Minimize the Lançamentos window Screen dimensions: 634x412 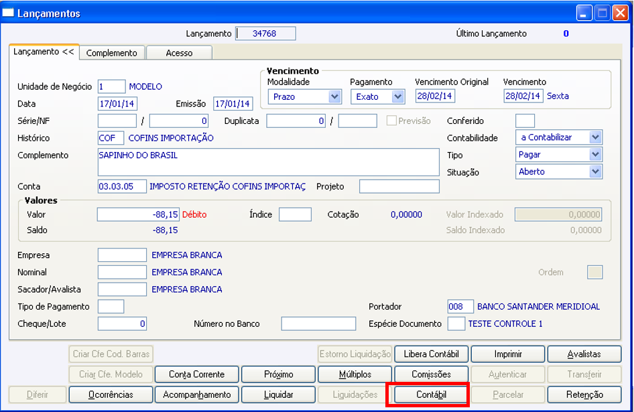click(x=584, y=13)
